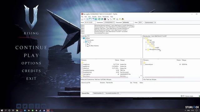The height and width of the screenshot is (112, 200).
Task: Open the Quickconnect history dropdown arrow
Action: (x=155, y=22)
